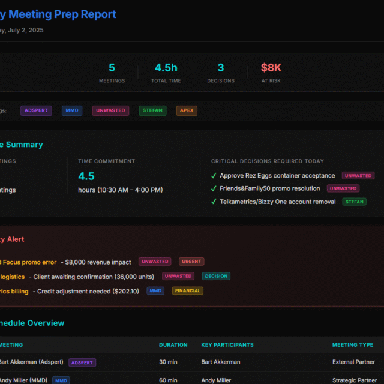Viewport: 384px width, 384px height.
Task: Click the DECISION badge on the logistics alert
Action: pos(216,277)
